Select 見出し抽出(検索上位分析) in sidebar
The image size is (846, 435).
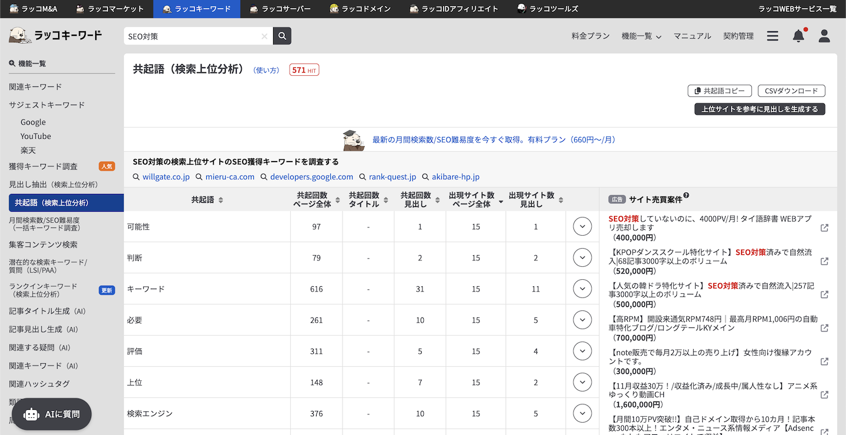[53, 185]
